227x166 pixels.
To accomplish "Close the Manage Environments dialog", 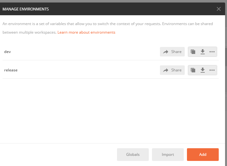I will coord(219,9).
